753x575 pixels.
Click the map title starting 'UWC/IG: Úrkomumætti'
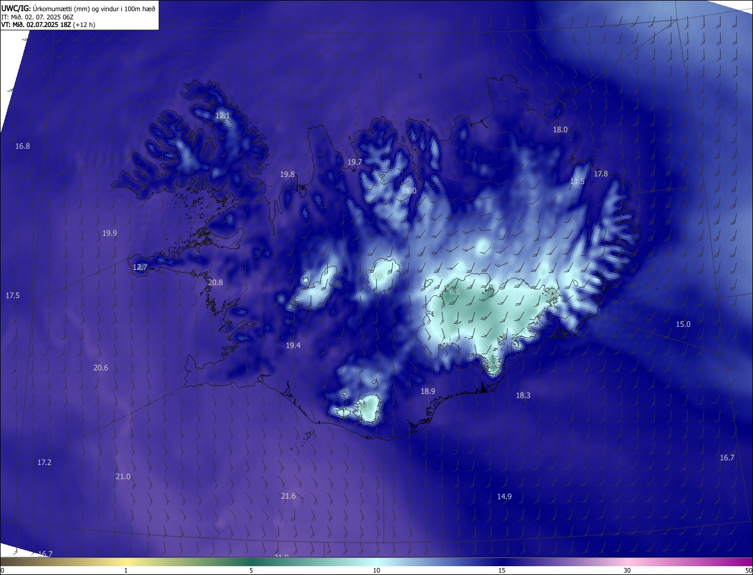78,8
